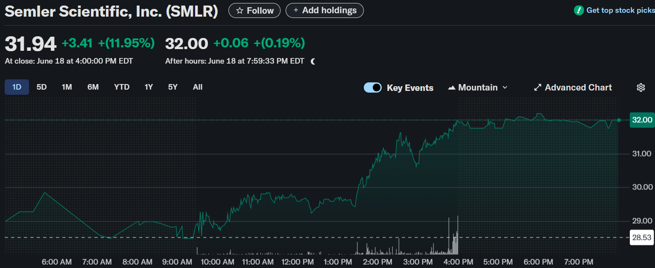
Task: Click the Follow star button
Action: (x=254, y=11)
